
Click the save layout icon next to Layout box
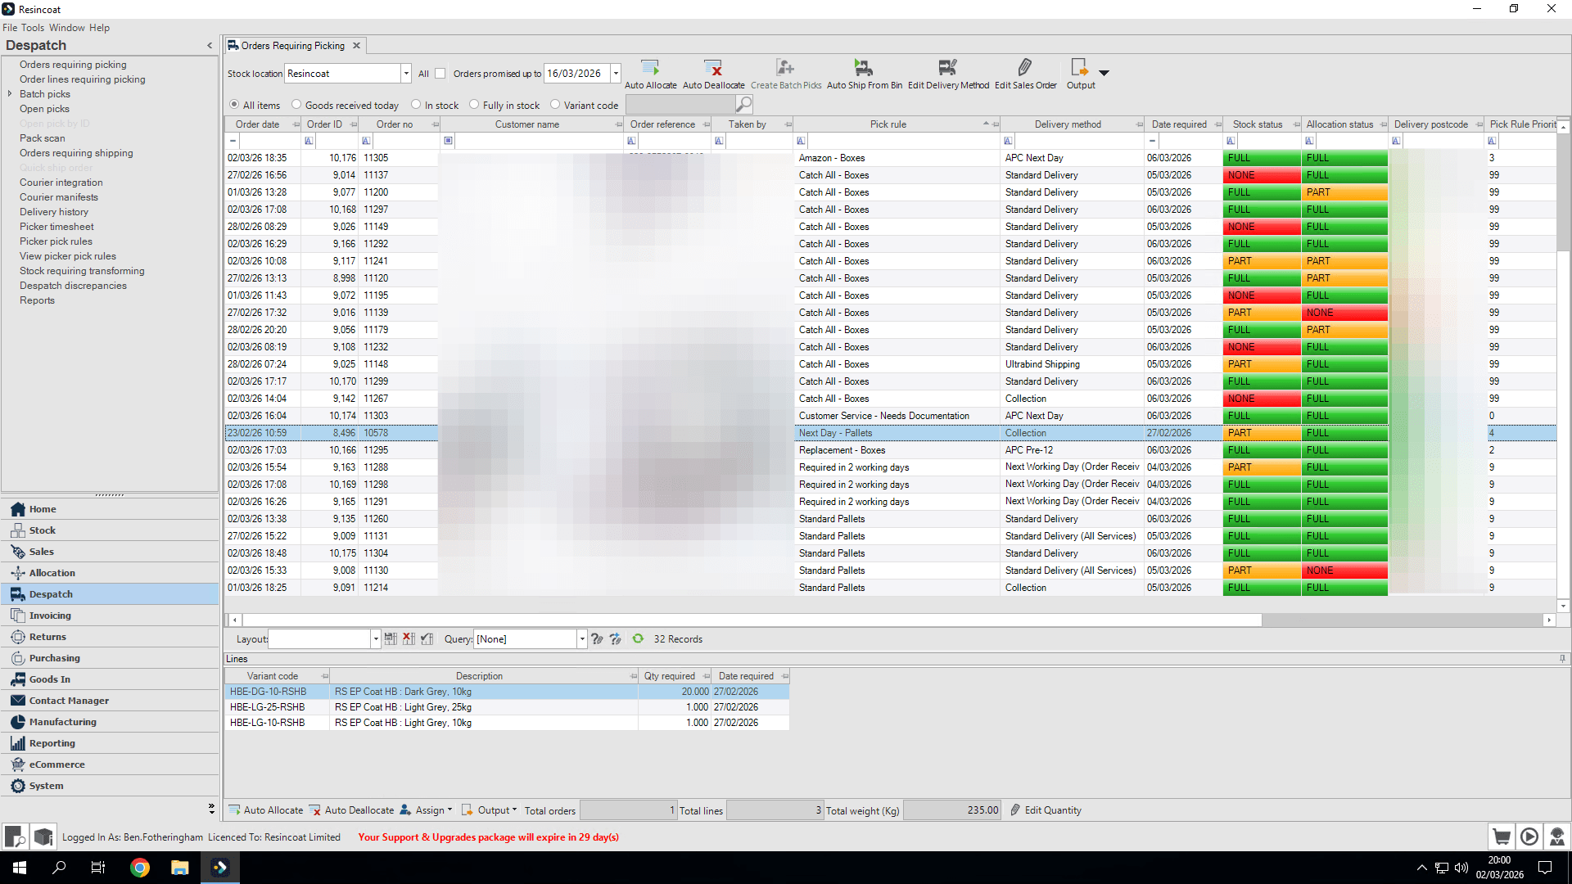click(391, 639)
